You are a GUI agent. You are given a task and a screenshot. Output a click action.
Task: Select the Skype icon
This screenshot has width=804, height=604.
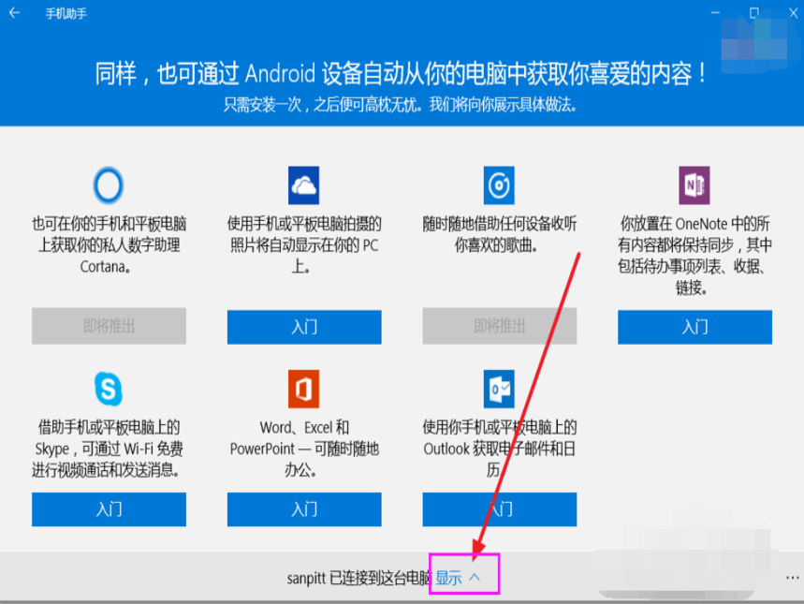(108, 388)
